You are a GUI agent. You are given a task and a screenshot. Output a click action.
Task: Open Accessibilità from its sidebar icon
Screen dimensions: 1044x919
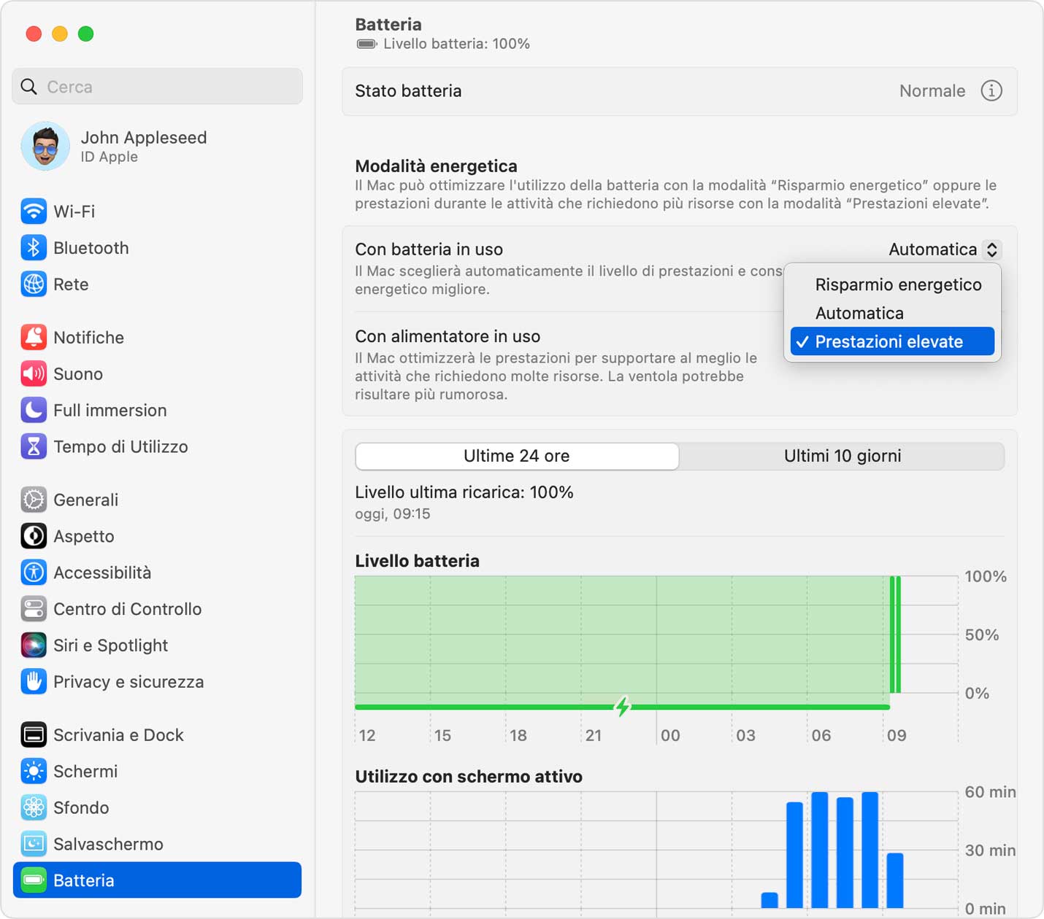33,573
